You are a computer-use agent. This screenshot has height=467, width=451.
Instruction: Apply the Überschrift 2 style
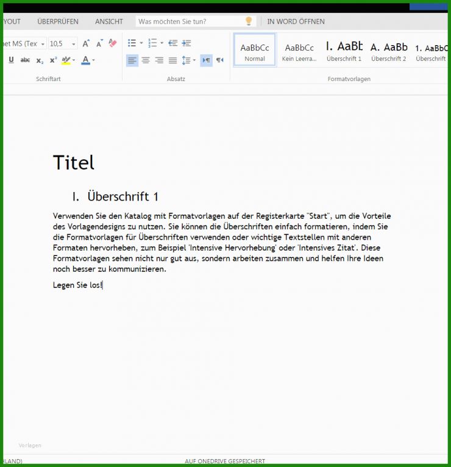click(389, 51)
